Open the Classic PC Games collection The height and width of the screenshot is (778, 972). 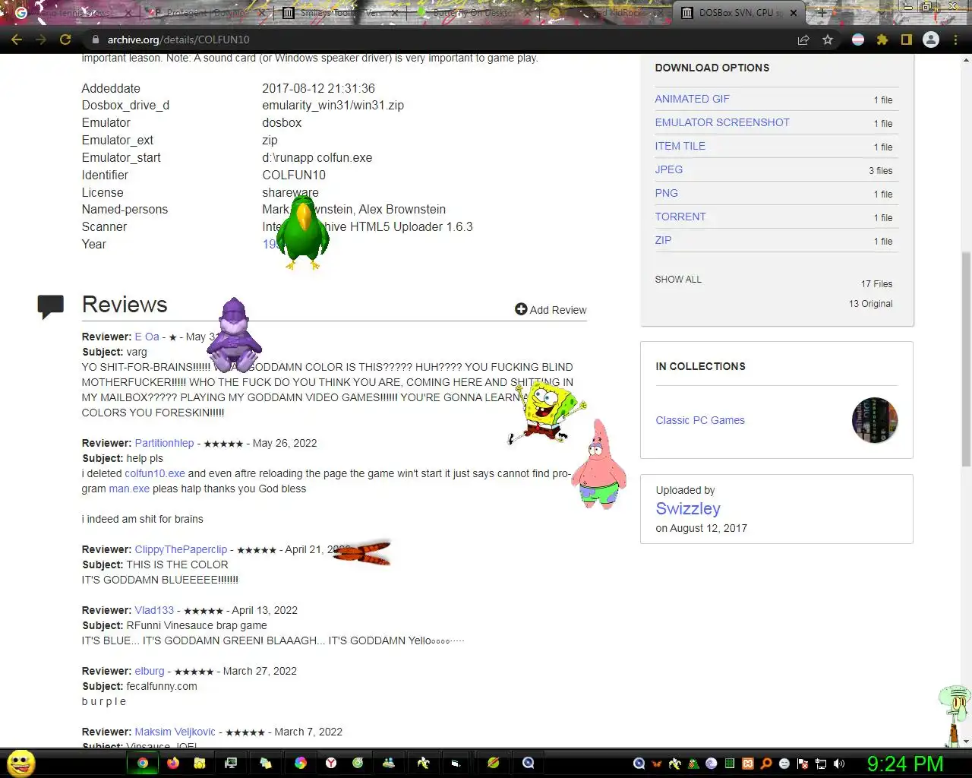pos(700,420)
